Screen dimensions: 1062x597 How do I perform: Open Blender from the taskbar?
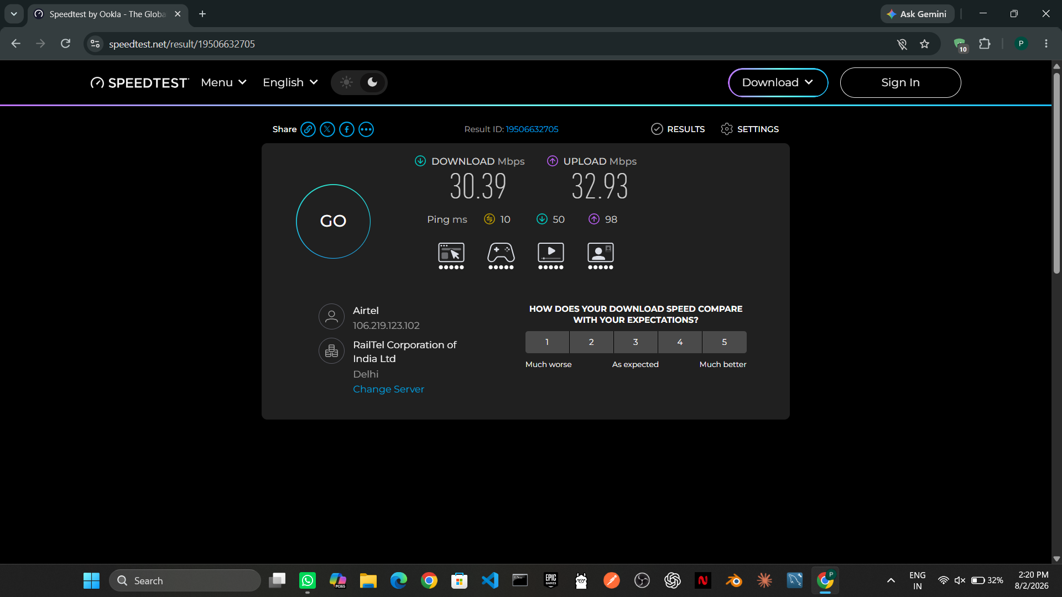tap(733, 580)
